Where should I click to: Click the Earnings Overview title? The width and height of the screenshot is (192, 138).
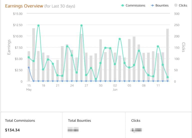(24, 6)
